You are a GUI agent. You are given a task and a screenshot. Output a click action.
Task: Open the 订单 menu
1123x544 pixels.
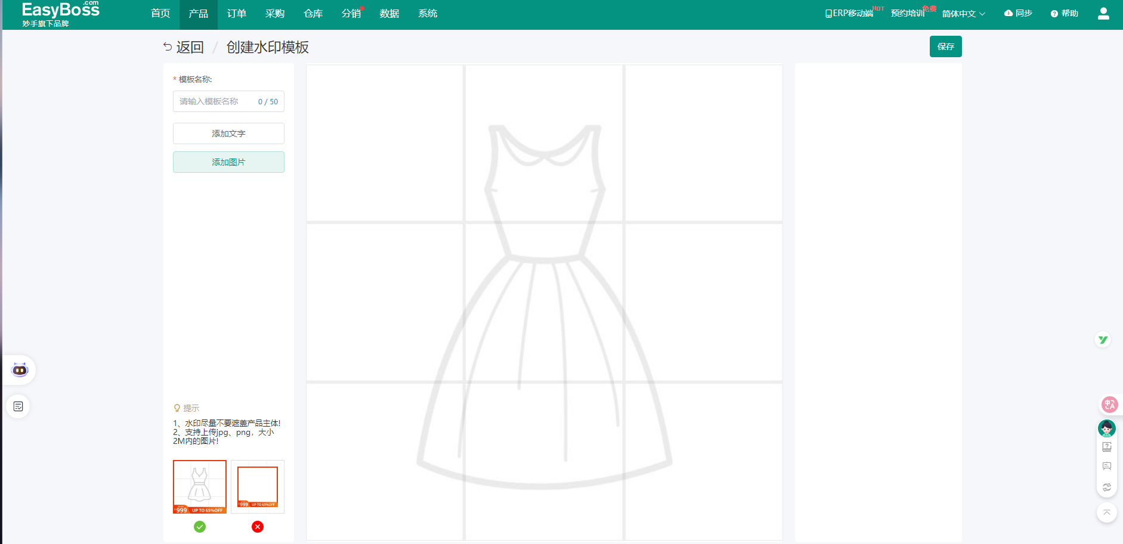coord(236,14)
